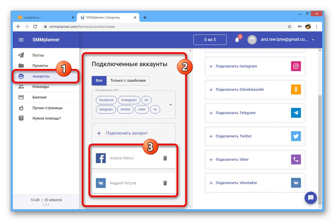The width and height of the screenshot is (335, 222).
Task: Click the paper plane Посты icon
Action: (21, 55)
